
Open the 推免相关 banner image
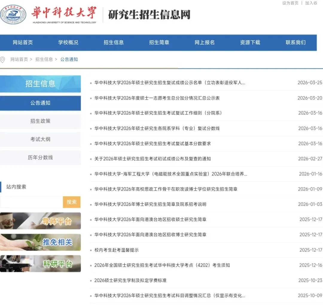40,242
